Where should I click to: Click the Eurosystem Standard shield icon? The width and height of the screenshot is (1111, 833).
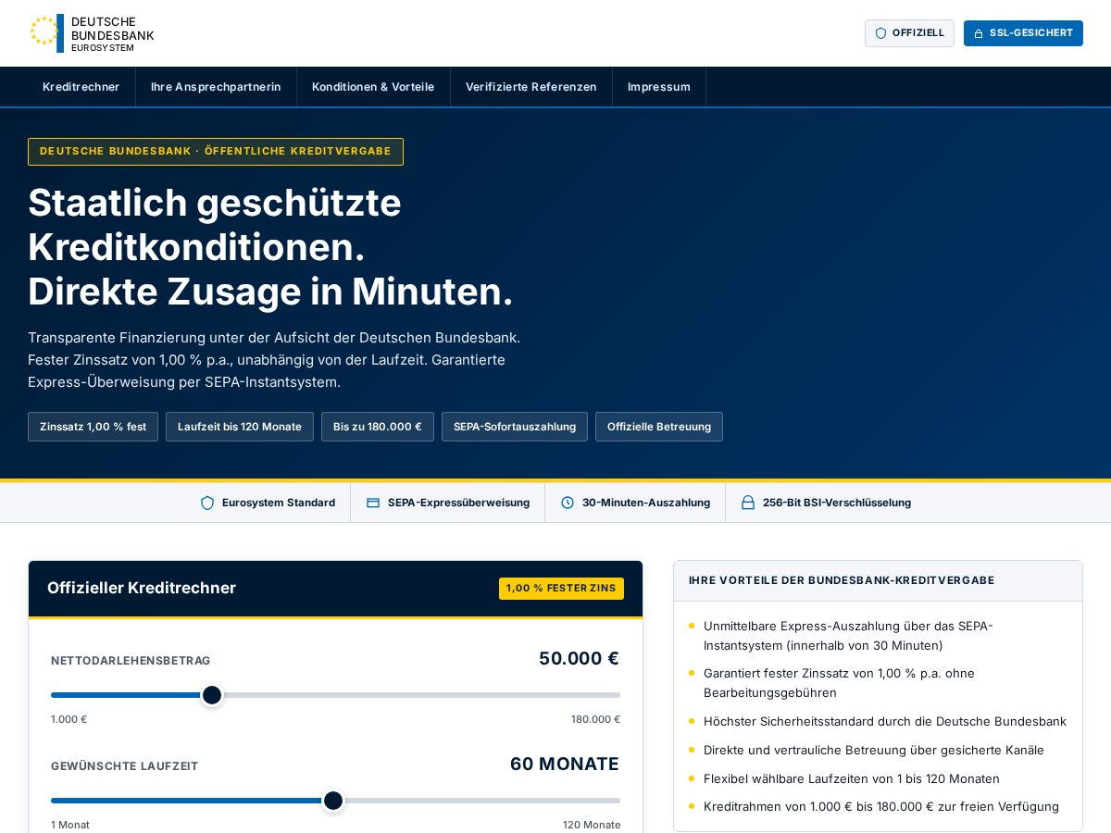207,503
